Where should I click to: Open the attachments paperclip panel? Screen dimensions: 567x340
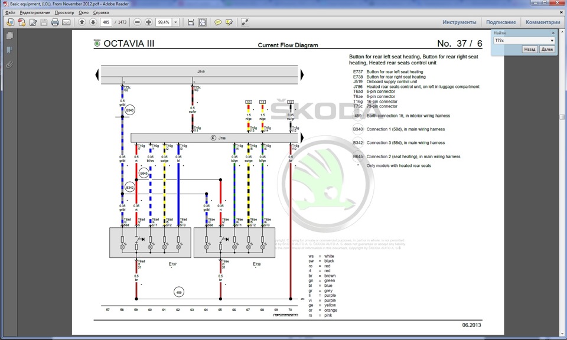pos(9,65)
